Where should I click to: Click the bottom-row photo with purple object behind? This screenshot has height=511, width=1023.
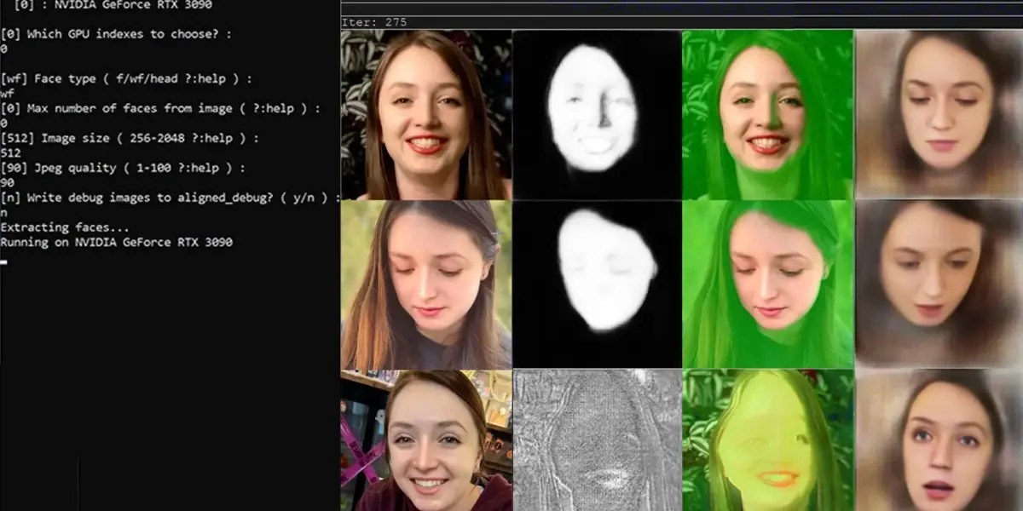(x=426, y=440)
